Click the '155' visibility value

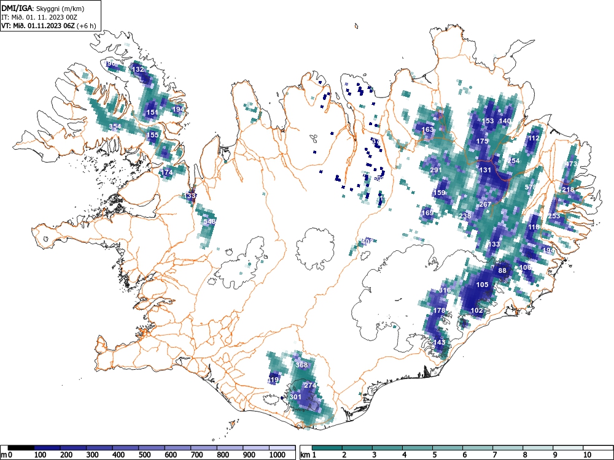(152, 135)
